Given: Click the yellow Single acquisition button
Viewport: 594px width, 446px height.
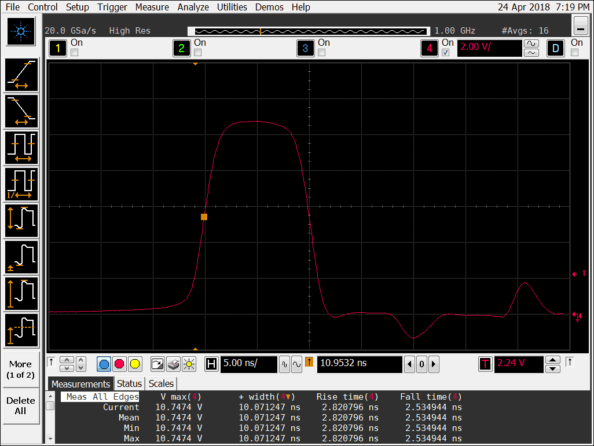Looking at the screenshot, I should point(135,364).
